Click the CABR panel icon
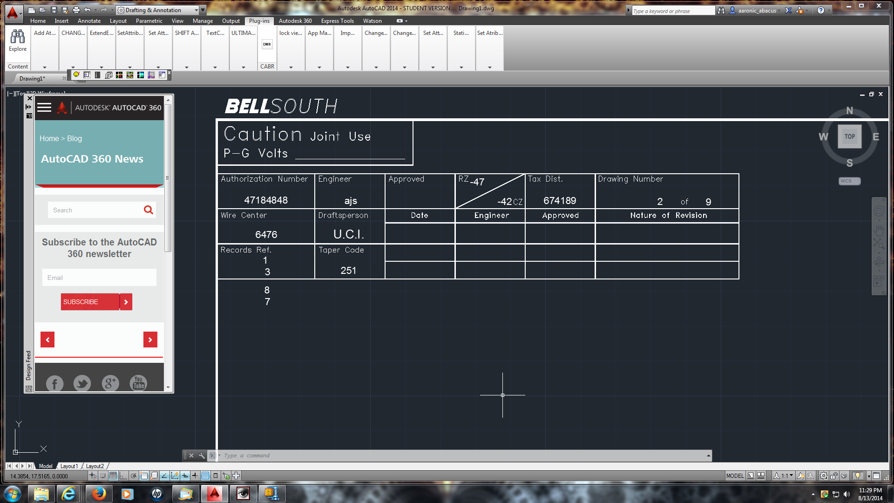Screen dimensions: 894x503 pyautogui.click(x=267, y=44)
